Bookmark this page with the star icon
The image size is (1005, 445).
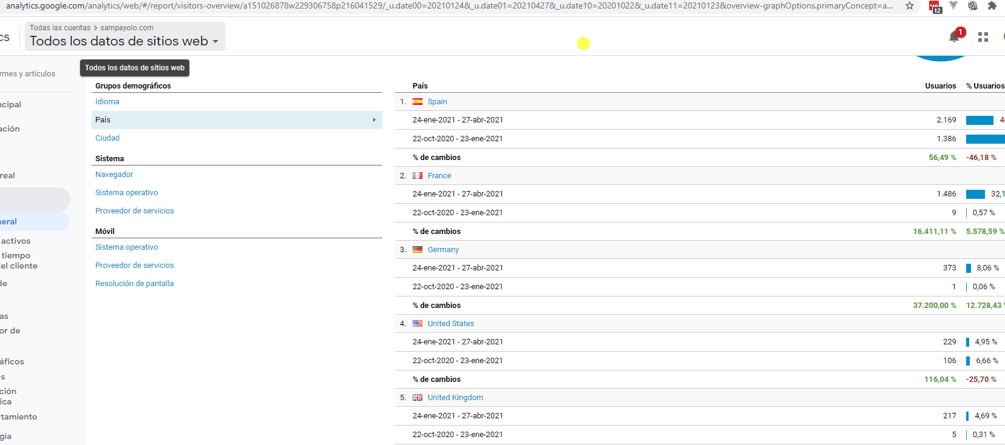point(909,6)
